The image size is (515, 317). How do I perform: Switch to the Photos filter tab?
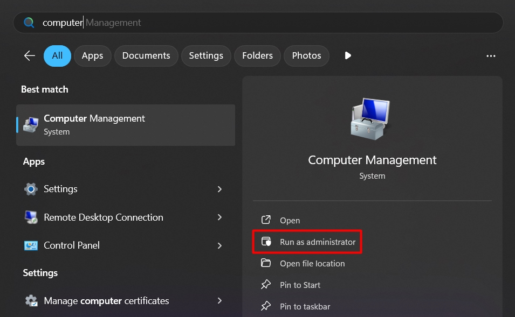click(306, 55)
